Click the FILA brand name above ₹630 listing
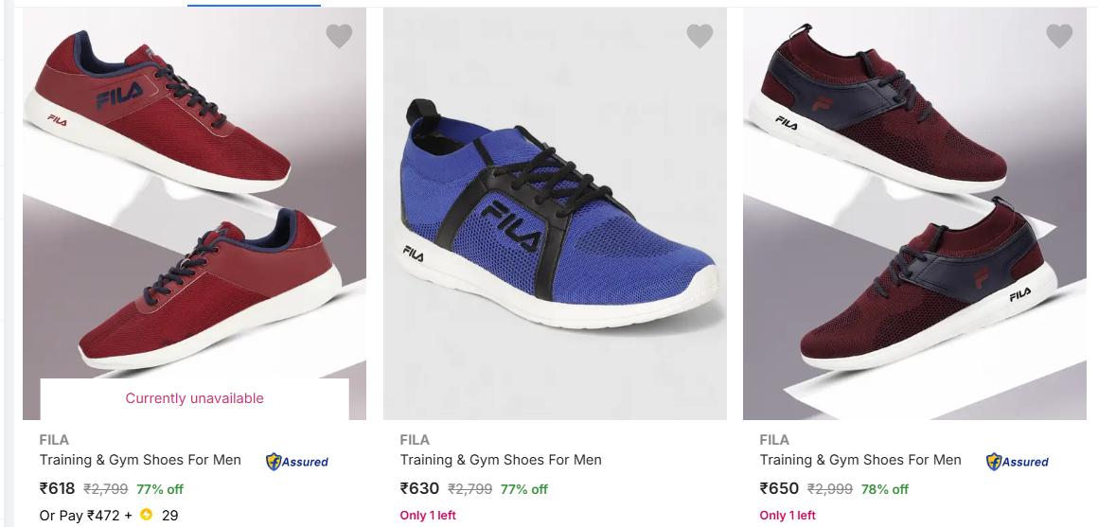 415,440
